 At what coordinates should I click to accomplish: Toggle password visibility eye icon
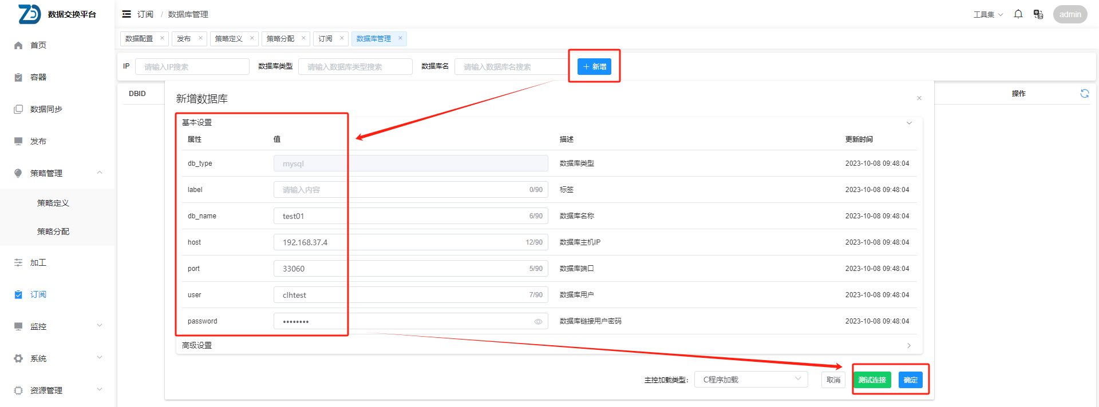coord(538,322)
